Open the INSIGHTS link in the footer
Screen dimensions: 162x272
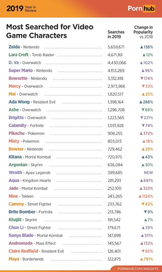pyautogui.click(x=138, y=269)
